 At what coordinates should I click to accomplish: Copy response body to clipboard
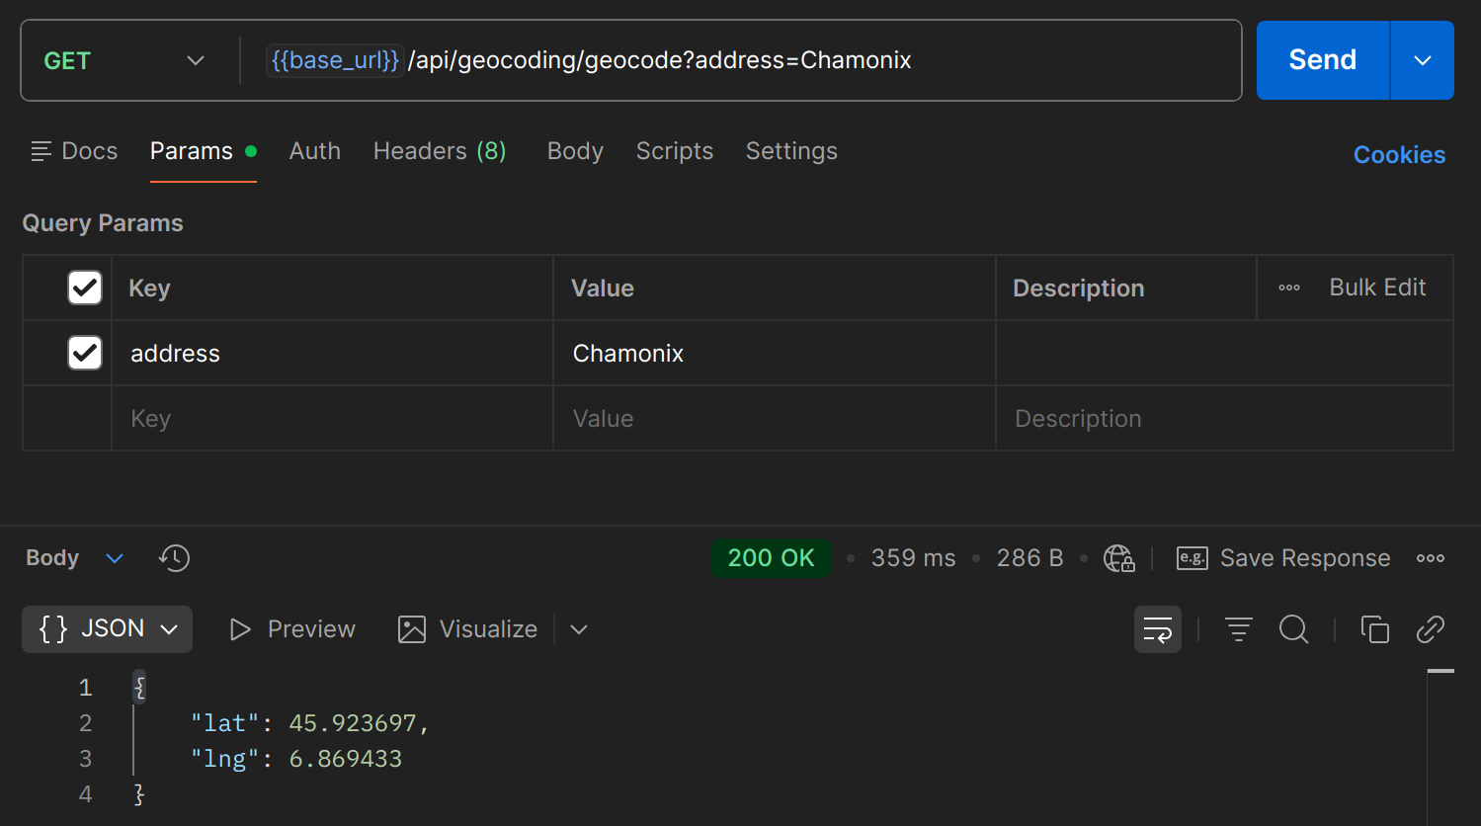coord(1374,629)
